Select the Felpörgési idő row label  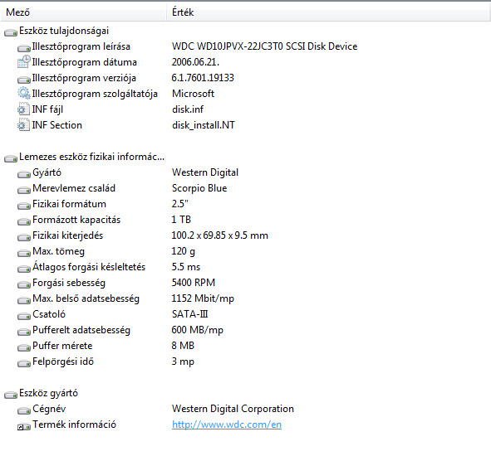click(x=63, y=361)
